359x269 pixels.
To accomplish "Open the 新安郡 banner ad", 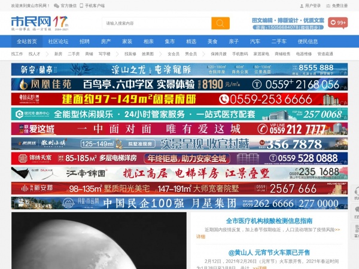I will pyautogui.click(x=180, y=188).
